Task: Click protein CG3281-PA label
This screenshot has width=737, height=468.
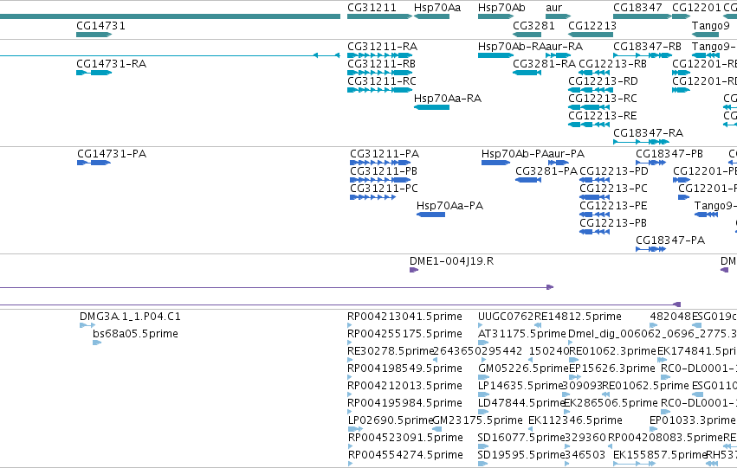Action: (546, 171)
